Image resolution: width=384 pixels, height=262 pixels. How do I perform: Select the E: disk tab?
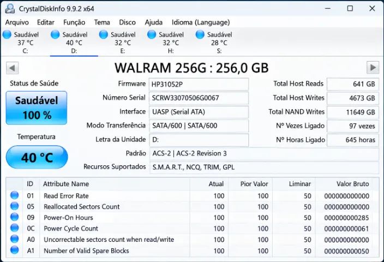tap(122, 43)
